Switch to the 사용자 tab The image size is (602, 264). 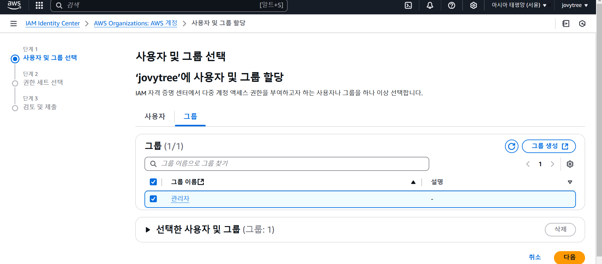(x=155, y=117)
